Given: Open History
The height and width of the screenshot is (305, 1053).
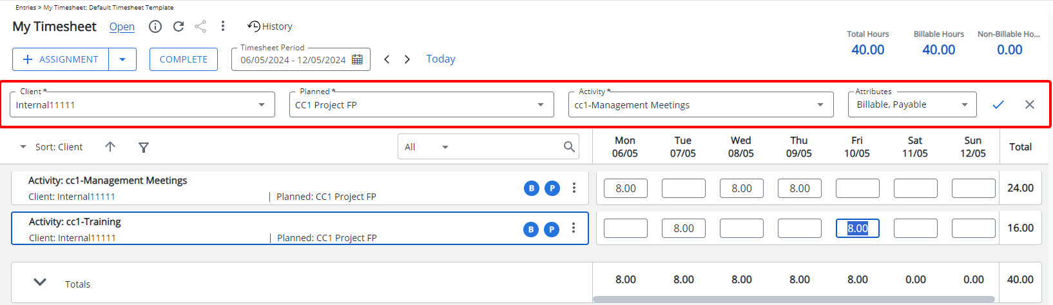Looking at the screenshot, I should tap(270, 26).
